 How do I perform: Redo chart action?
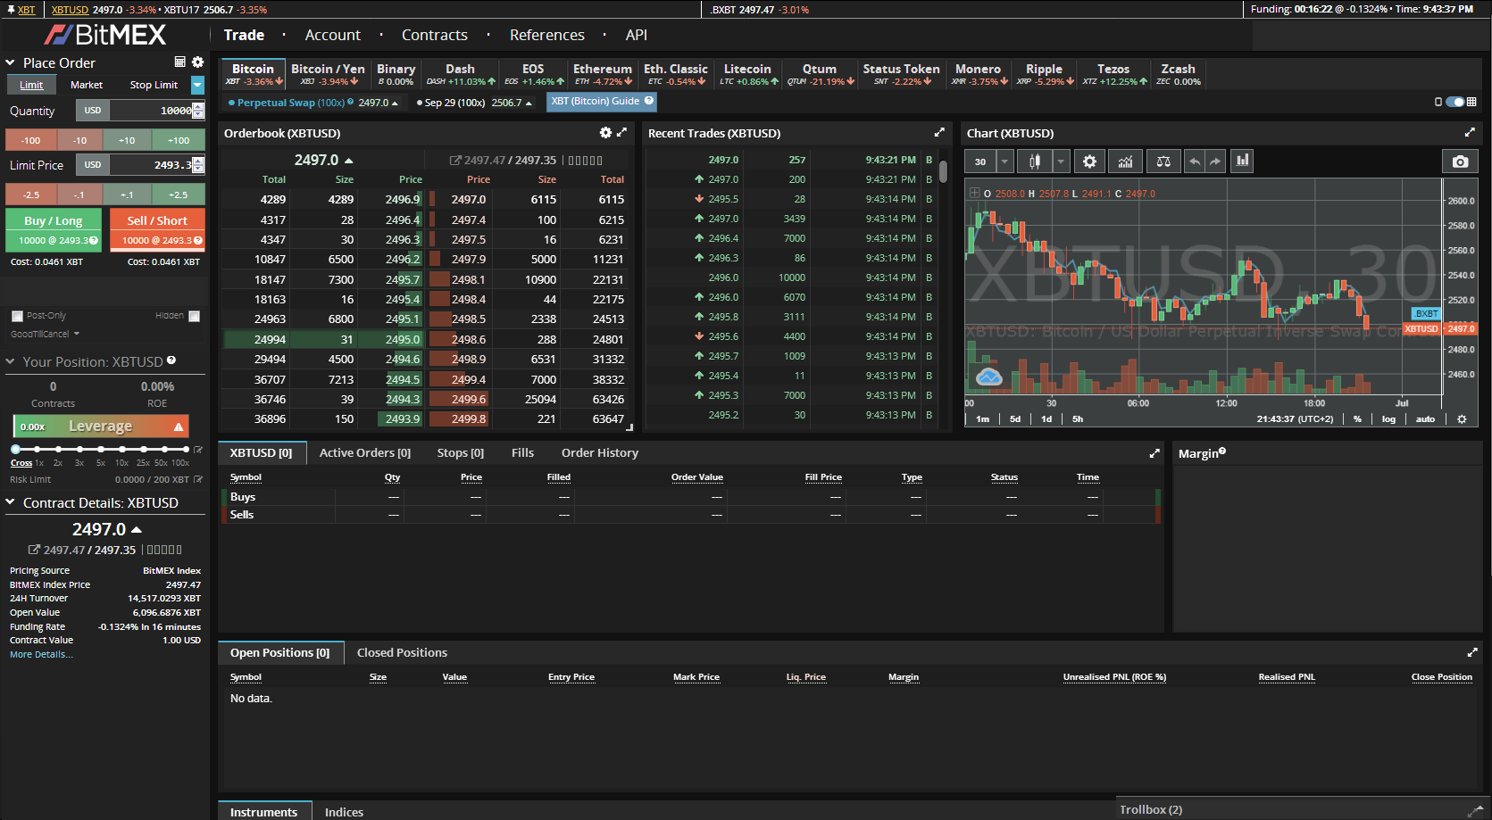(x=1214, y=162)
